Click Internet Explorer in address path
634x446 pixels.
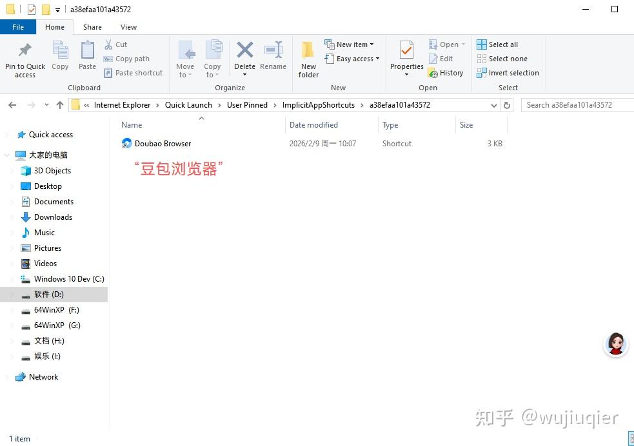[x=122, y=105]
